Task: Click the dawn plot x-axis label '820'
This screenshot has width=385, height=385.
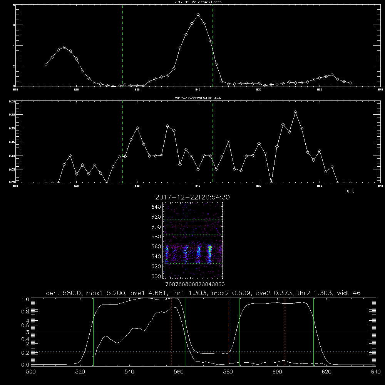Action: tap(76, 90)
